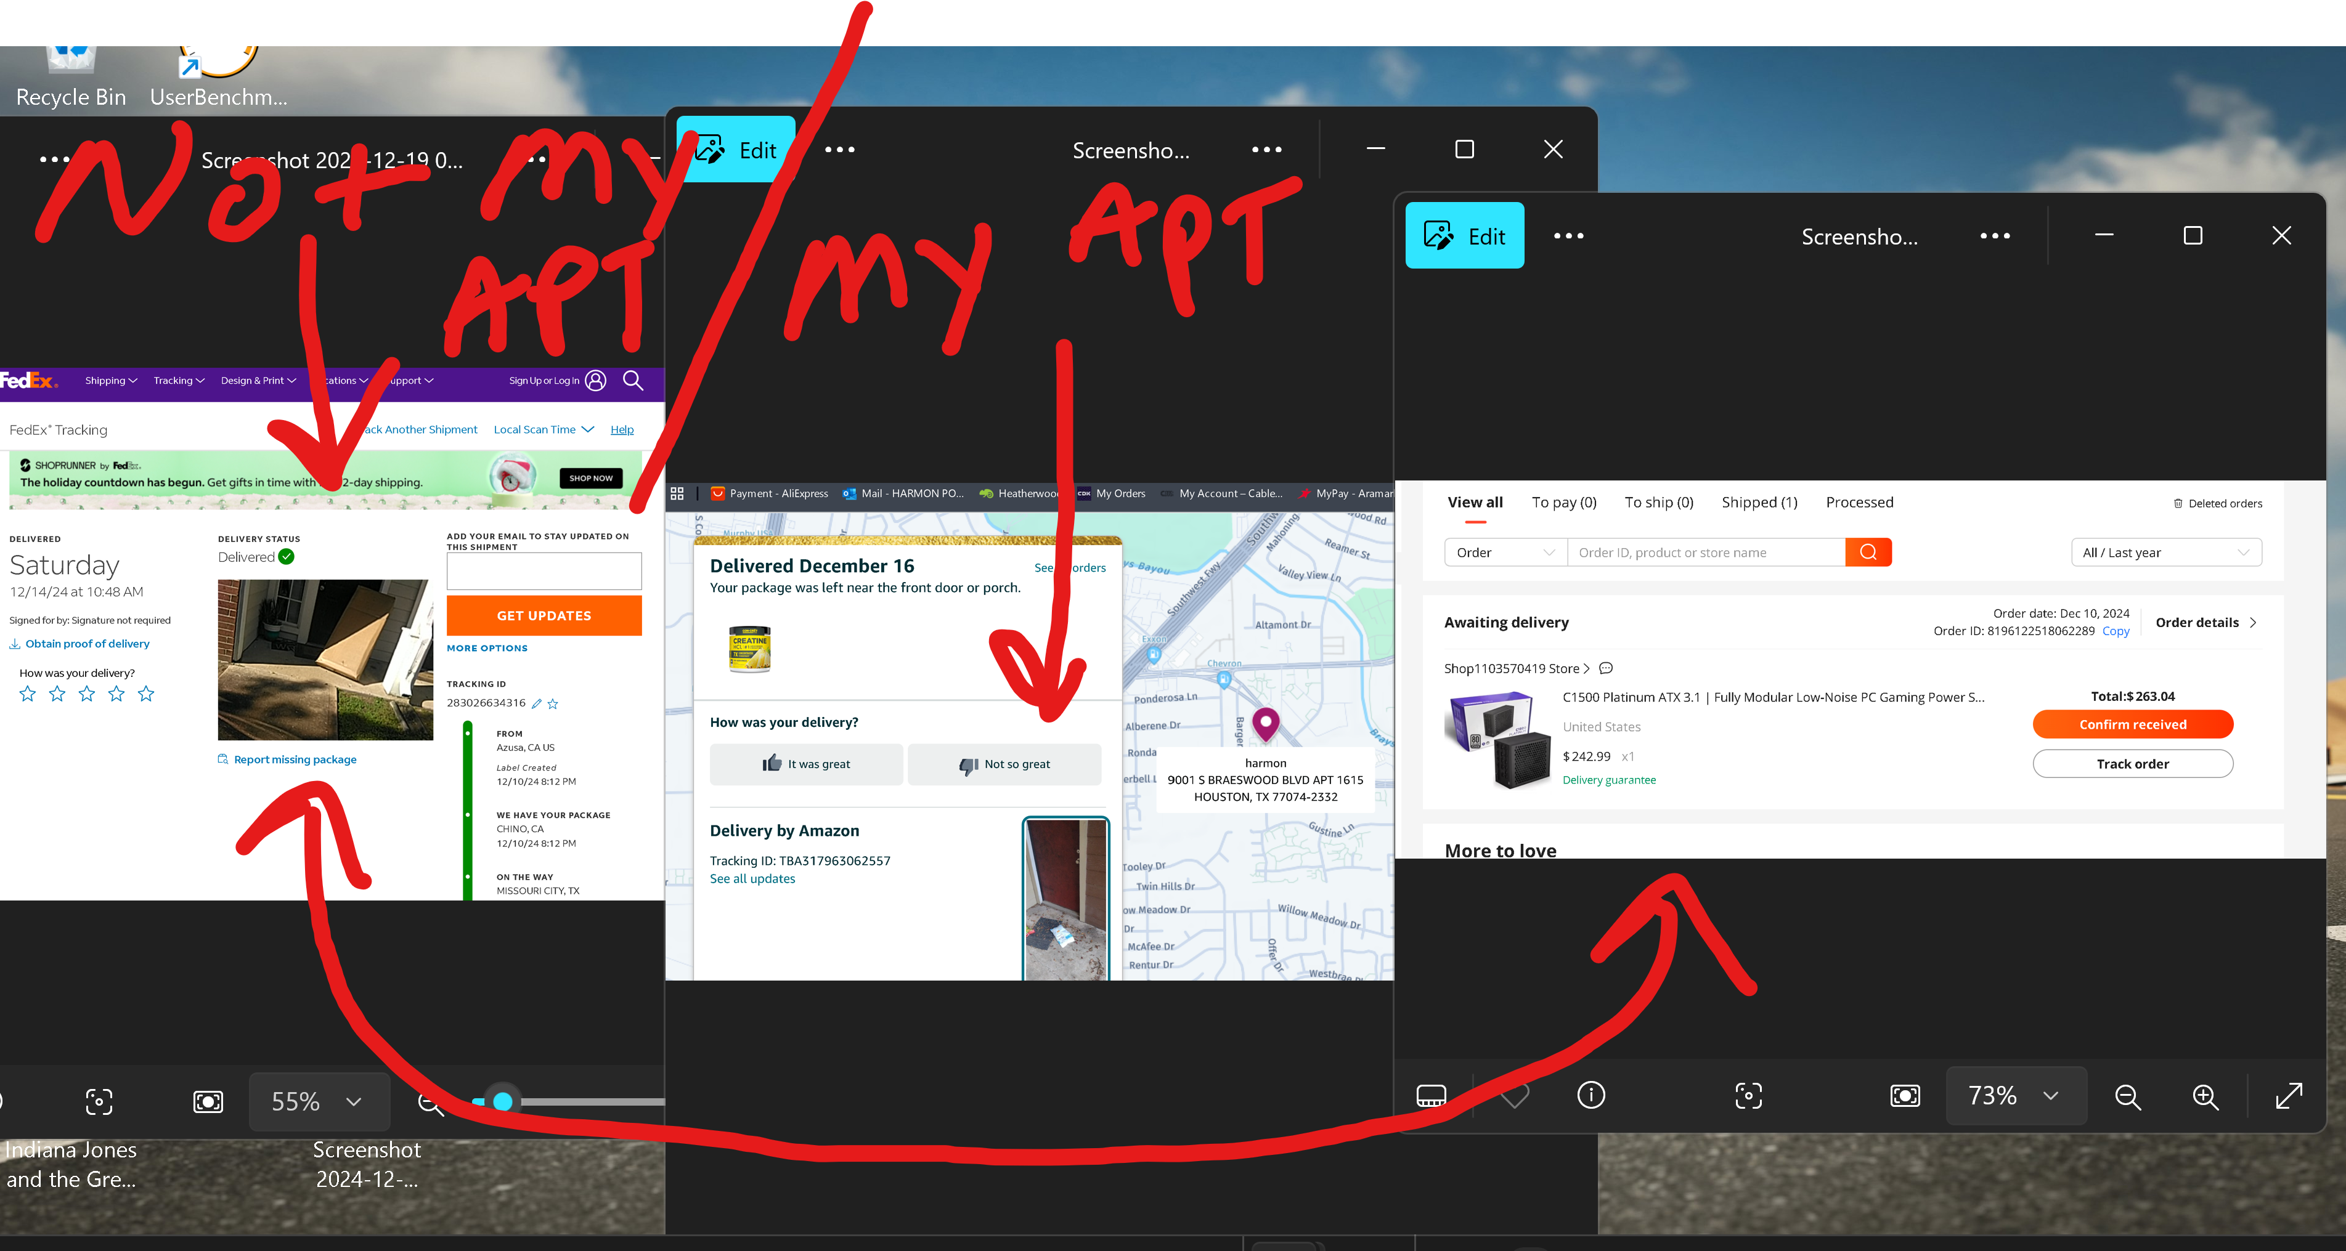The image size is (2346, 1251).
Task: Expand the FedEx Tracking menu
Action: click(x=179, y=381)
